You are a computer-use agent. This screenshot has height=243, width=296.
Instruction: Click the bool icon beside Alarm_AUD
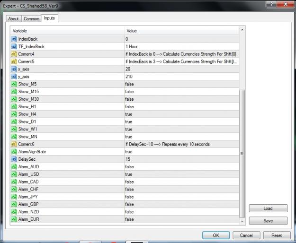(14, 167)
